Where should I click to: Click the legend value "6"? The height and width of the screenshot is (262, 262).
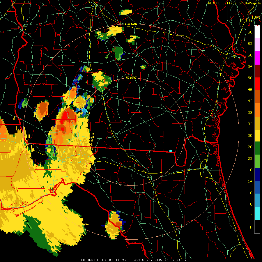point(251,204)
